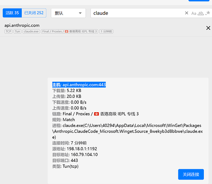Click the 规则 Match line
Viewport: 212px width, 184px height.
tap(63, 120)
